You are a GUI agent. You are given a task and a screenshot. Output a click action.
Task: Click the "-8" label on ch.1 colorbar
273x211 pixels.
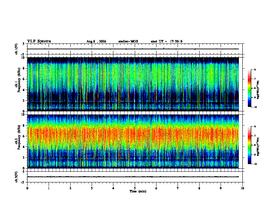pos(254,88)
